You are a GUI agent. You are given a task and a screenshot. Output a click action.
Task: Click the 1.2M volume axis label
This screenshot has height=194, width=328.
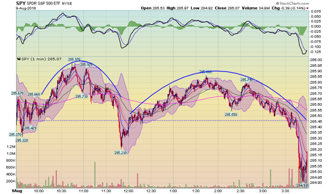11,147
